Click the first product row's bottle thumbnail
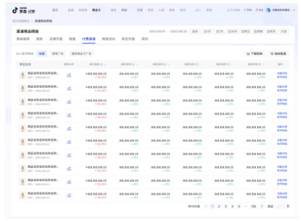Viewport: 301px width, 221px height. [23, 75]
